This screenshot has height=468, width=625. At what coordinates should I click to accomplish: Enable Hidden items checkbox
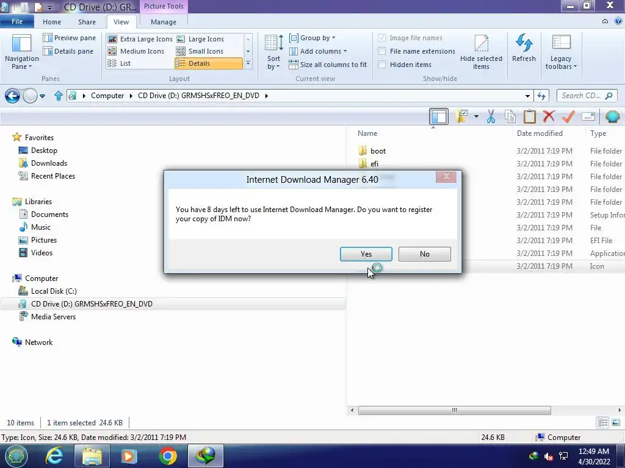click(382, 65)
